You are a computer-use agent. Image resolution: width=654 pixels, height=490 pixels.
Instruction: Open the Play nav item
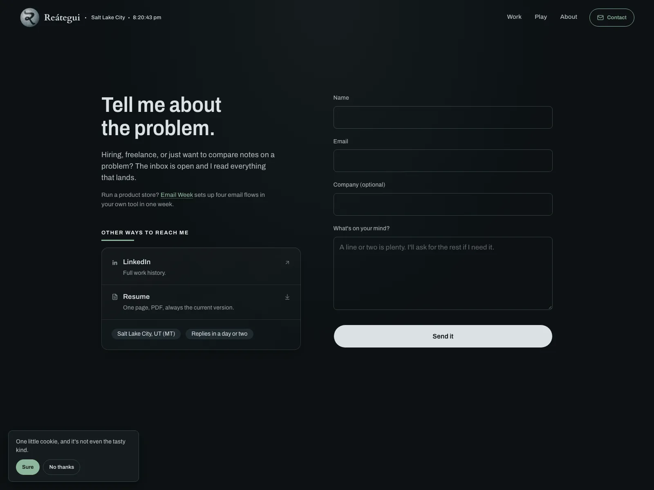pos(541,17)
